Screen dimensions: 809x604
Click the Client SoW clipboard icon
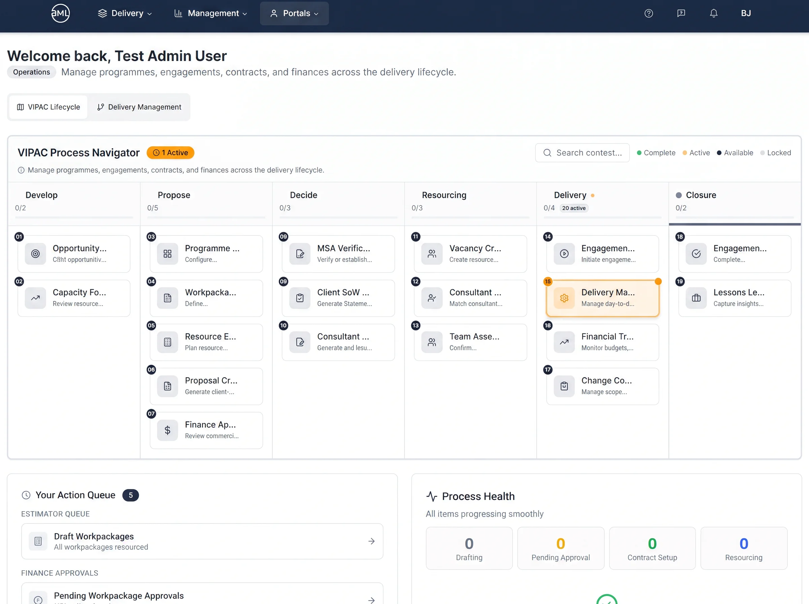[x=300, y=298]
